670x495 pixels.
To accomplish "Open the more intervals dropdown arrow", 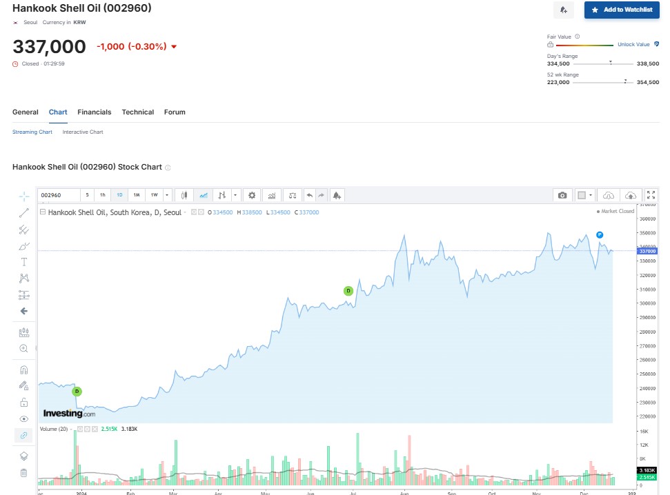I will click(167, 195).
